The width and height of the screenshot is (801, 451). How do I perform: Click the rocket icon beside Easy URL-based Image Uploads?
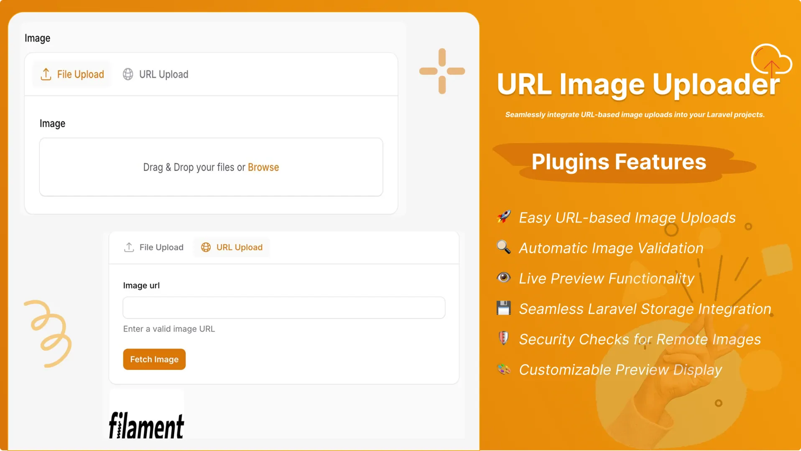click(504, 217)
